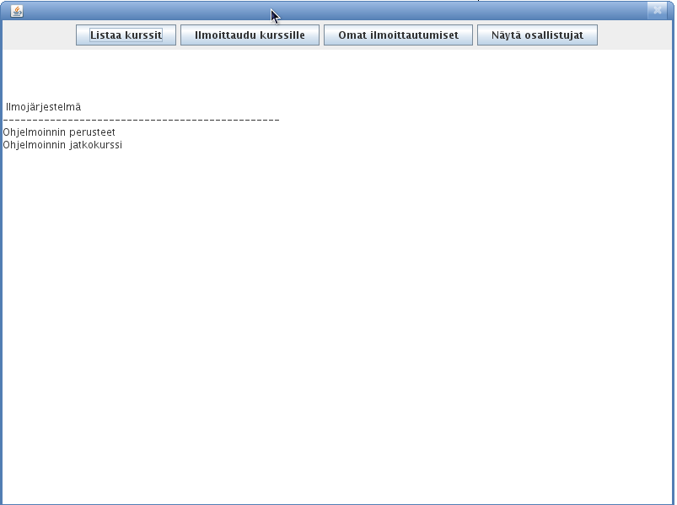Show Omat ilmoittautumiset
Image resolution: width=677 pixels, height=505 pixels.
pyautogui.click(x=398, y=35)
